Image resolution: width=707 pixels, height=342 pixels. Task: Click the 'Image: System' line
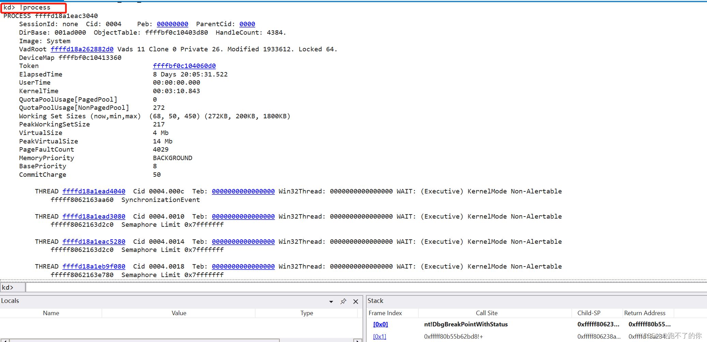(x=45, y=41)
